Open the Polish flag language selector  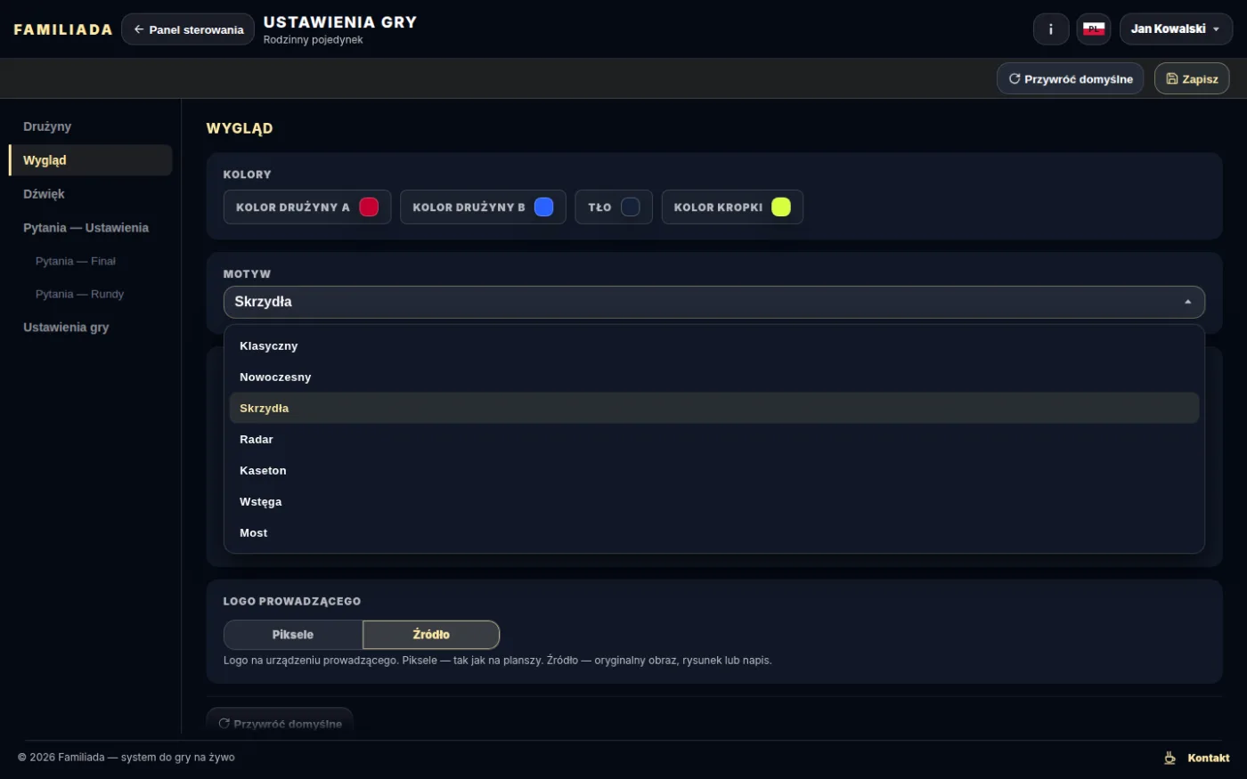(1094, 29)
